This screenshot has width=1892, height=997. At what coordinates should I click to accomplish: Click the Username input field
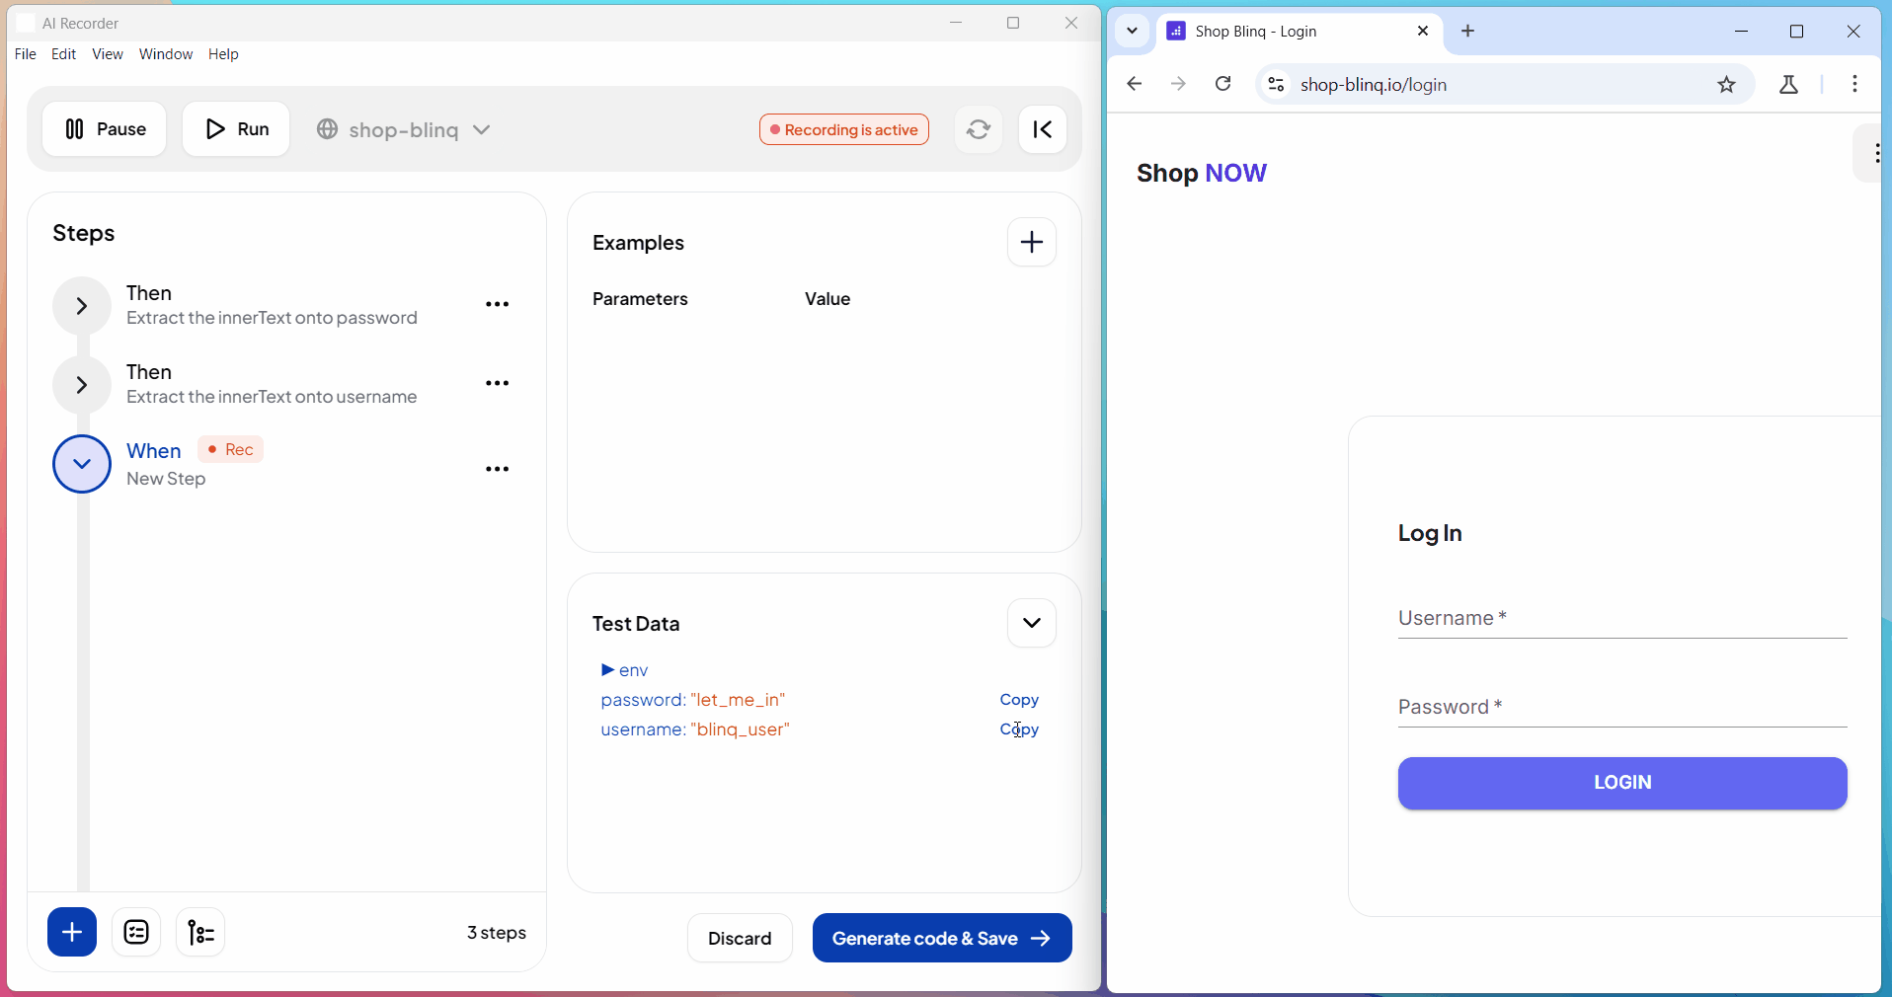(x=1621, y=619)
